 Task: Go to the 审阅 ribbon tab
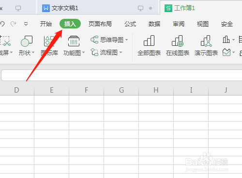coord(179,24)
